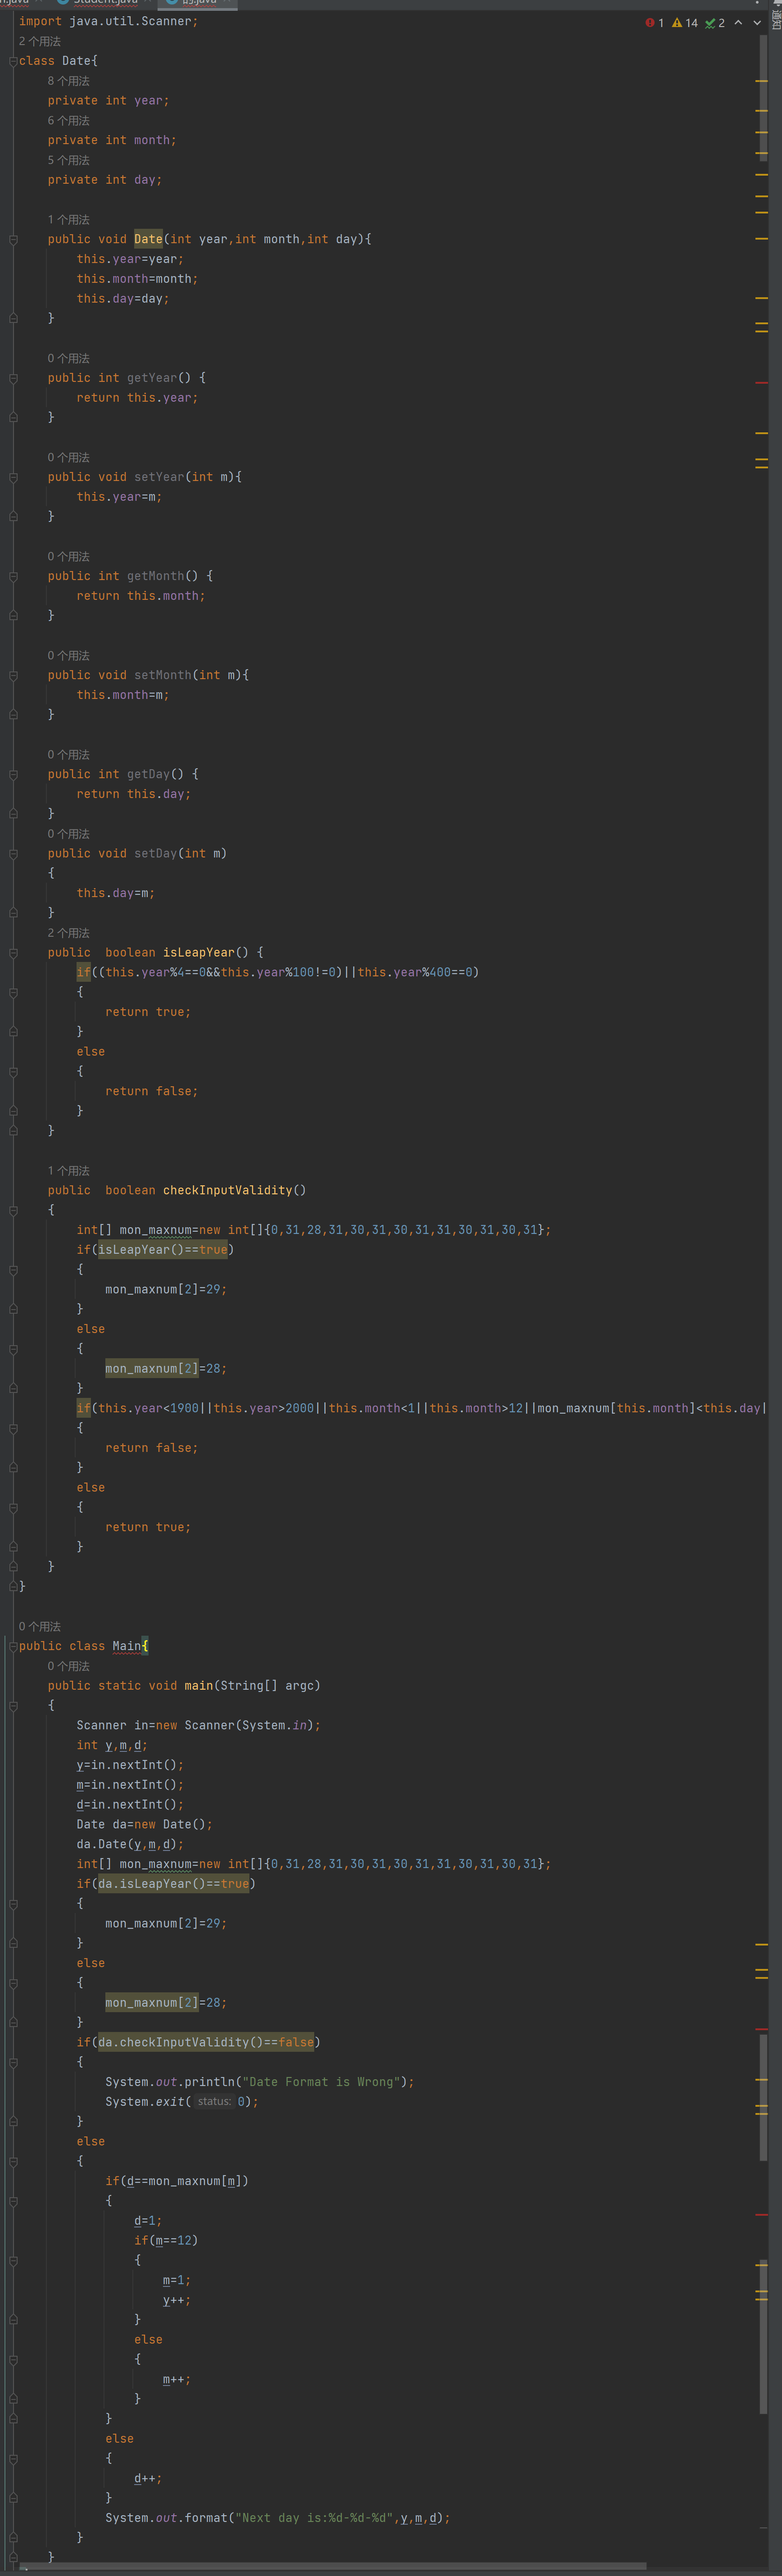Click the 'import java.util.Scanner;' line

[108, 21]
